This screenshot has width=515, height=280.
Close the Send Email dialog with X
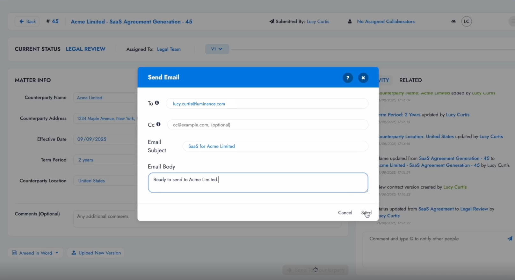point(363,78)
